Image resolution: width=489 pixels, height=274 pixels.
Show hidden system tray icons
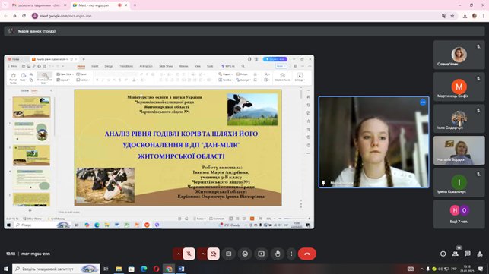[421, 269]
